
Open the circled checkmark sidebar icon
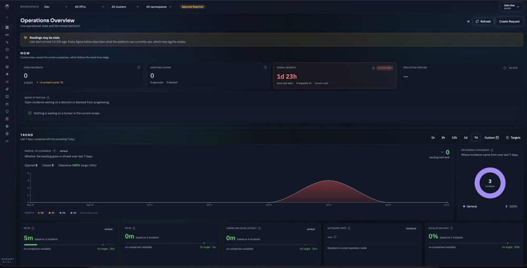pos(7,49)
